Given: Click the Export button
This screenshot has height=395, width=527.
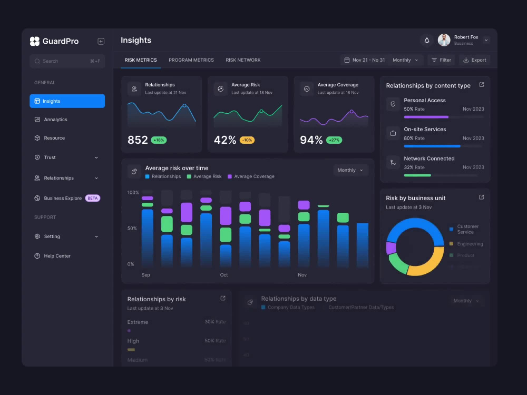Looking at the screenshot, I should click(475, 60).
